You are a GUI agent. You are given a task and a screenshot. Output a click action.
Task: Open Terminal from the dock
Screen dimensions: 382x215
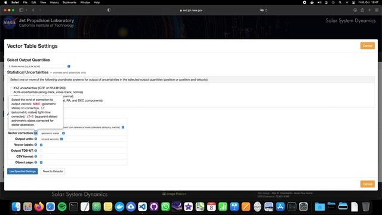(73, 207)
